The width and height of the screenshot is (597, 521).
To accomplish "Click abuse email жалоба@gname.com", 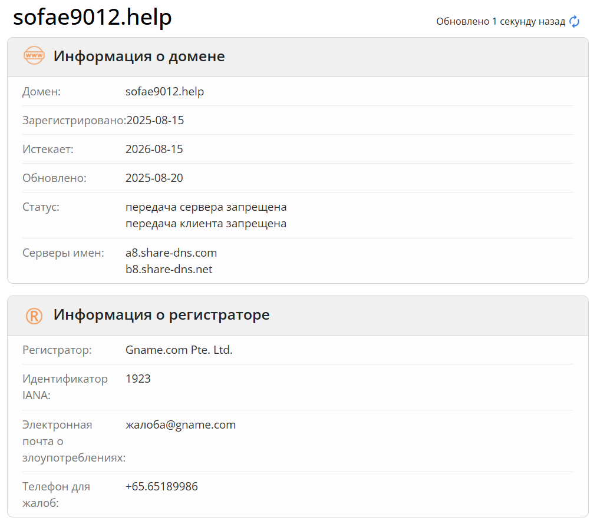I will click(x=181, y=425).
